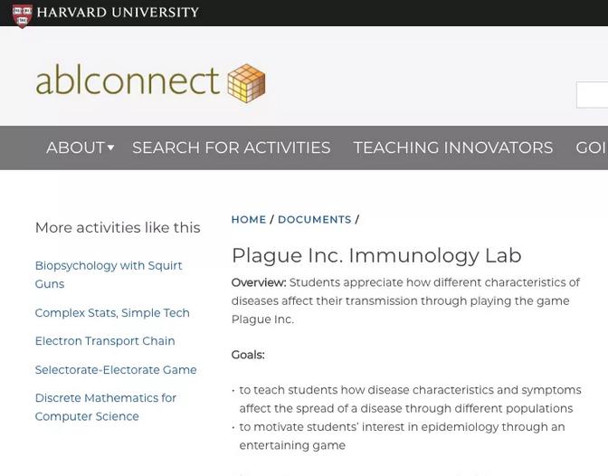The image size is (608, 476).
Task: Open the TEACHING INNOVATORS menu item
Action: tap(453, 148)
